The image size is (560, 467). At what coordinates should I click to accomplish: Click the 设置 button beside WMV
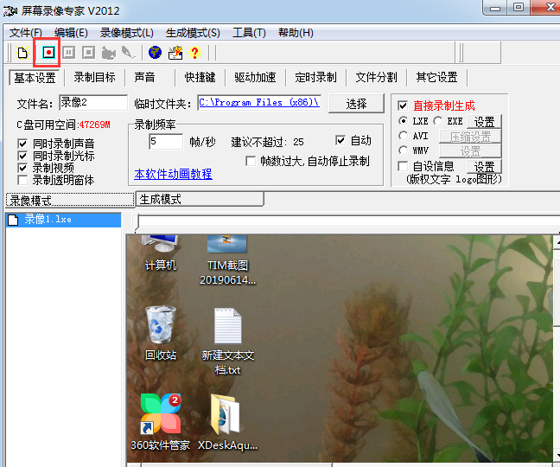pos(470,151)
